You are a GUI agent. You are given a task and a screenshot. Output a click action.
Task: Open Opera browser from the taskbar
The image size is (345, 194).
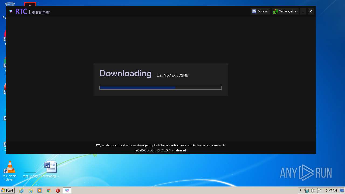58,190
